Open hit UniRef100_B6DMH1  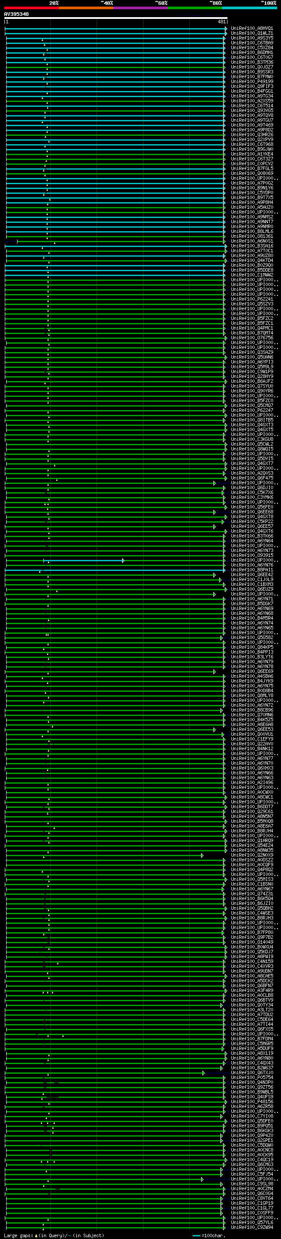click(252, 52)
